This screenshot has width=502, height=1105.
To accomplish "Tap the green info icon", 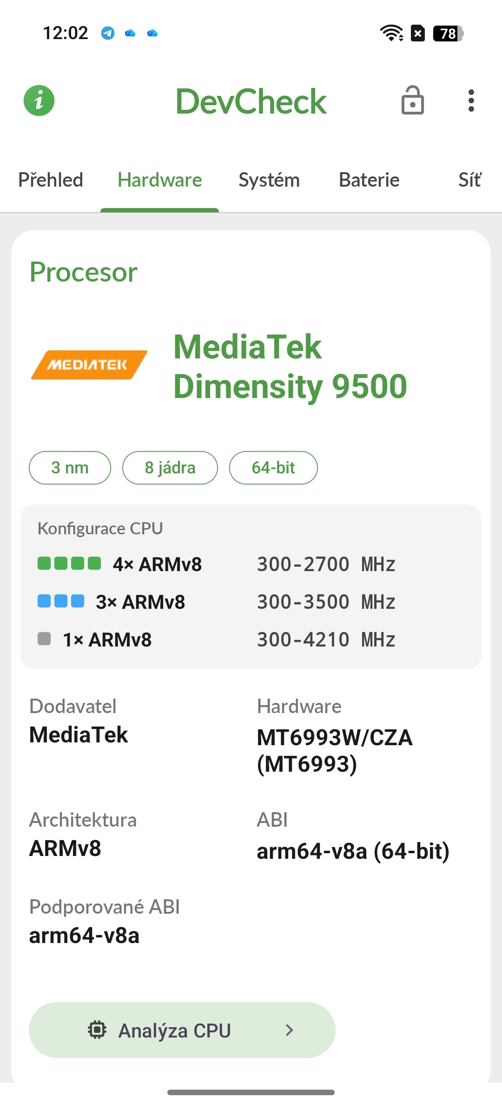I will 39,101.
